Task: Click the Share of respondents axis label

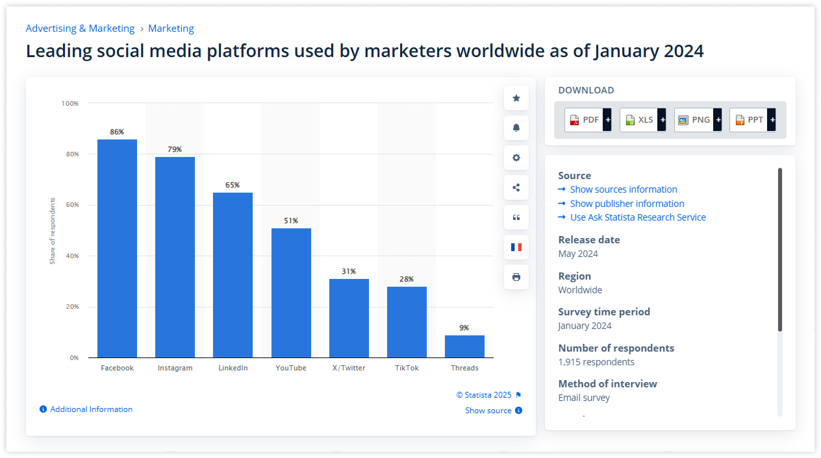Action: coord(53,231)
